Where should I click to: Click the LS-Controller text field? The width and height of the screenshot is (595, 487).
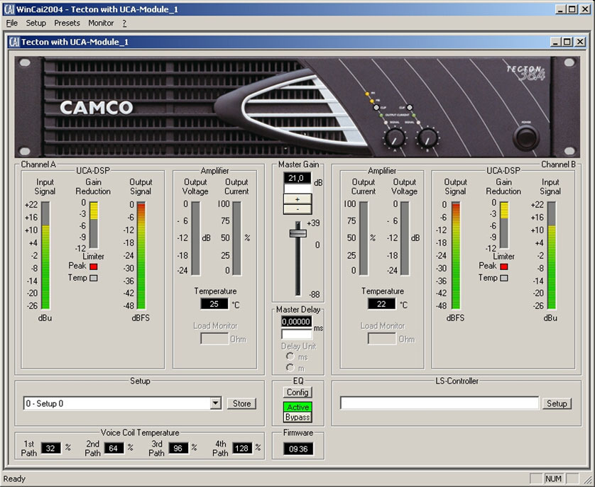click(439, 403)
